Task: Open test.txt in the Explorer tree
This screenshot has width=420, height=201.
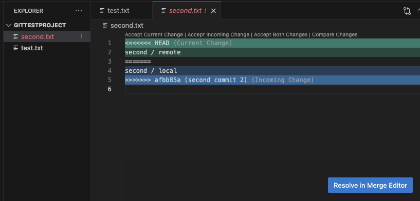Action: coord(47,48)
